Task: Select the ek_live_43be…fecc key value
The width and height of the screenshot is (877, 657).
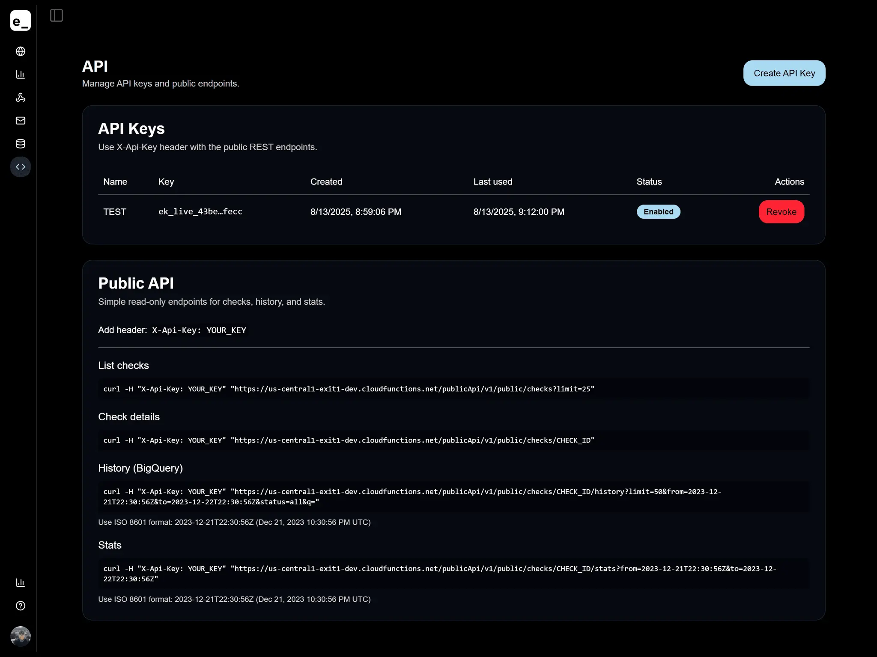Action: click(x=200, y=211)
